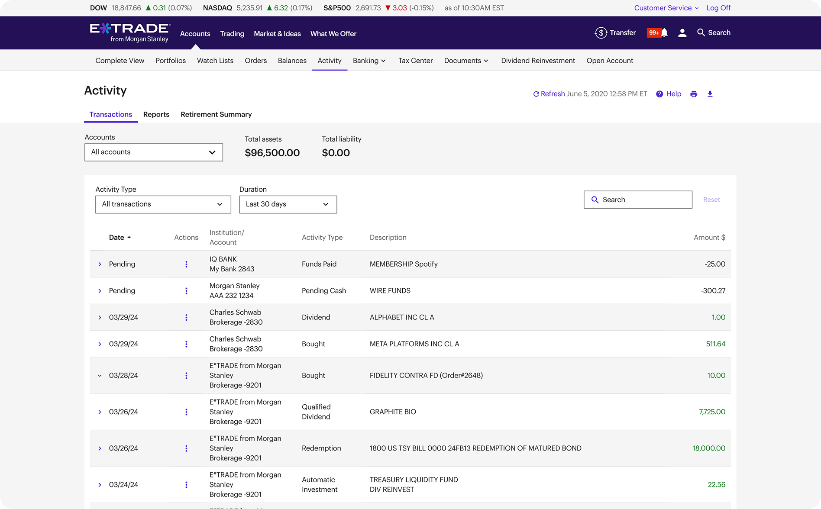The width and height of the screenshot is (821, 509).
Task: Switch to Retirement Summary tab
Action: click(216, 114)
